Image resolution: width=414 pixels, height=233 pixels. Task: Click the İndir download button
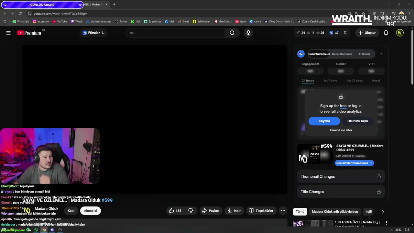pos(234,211)
